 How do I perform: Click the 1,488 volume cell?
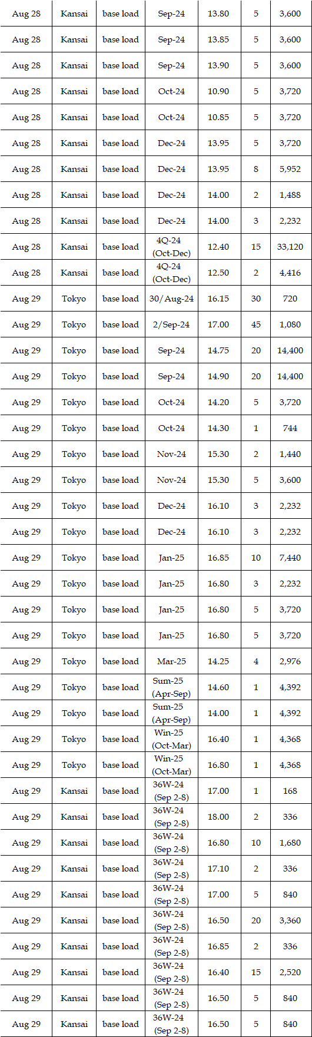pos(291,195)
